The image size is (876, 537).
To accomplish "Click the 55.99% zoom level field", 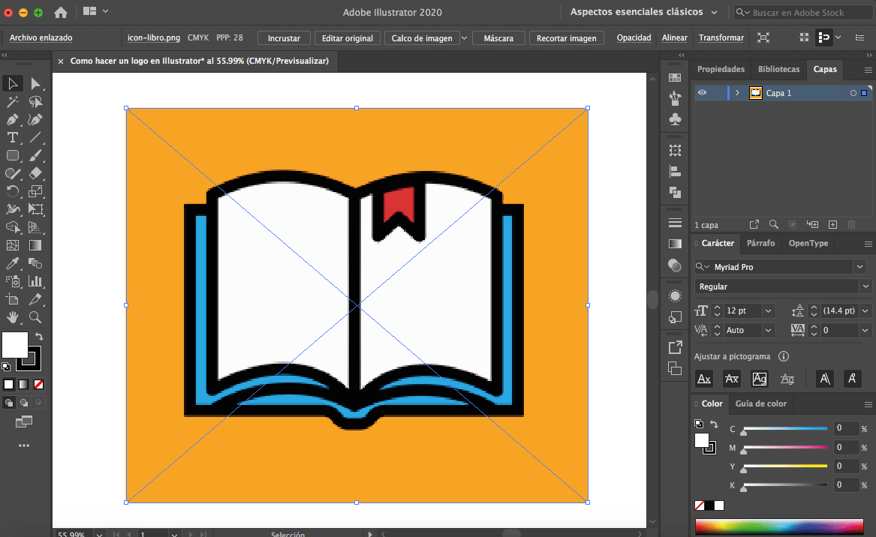I will pyautogui.click(x=71, y=533).
